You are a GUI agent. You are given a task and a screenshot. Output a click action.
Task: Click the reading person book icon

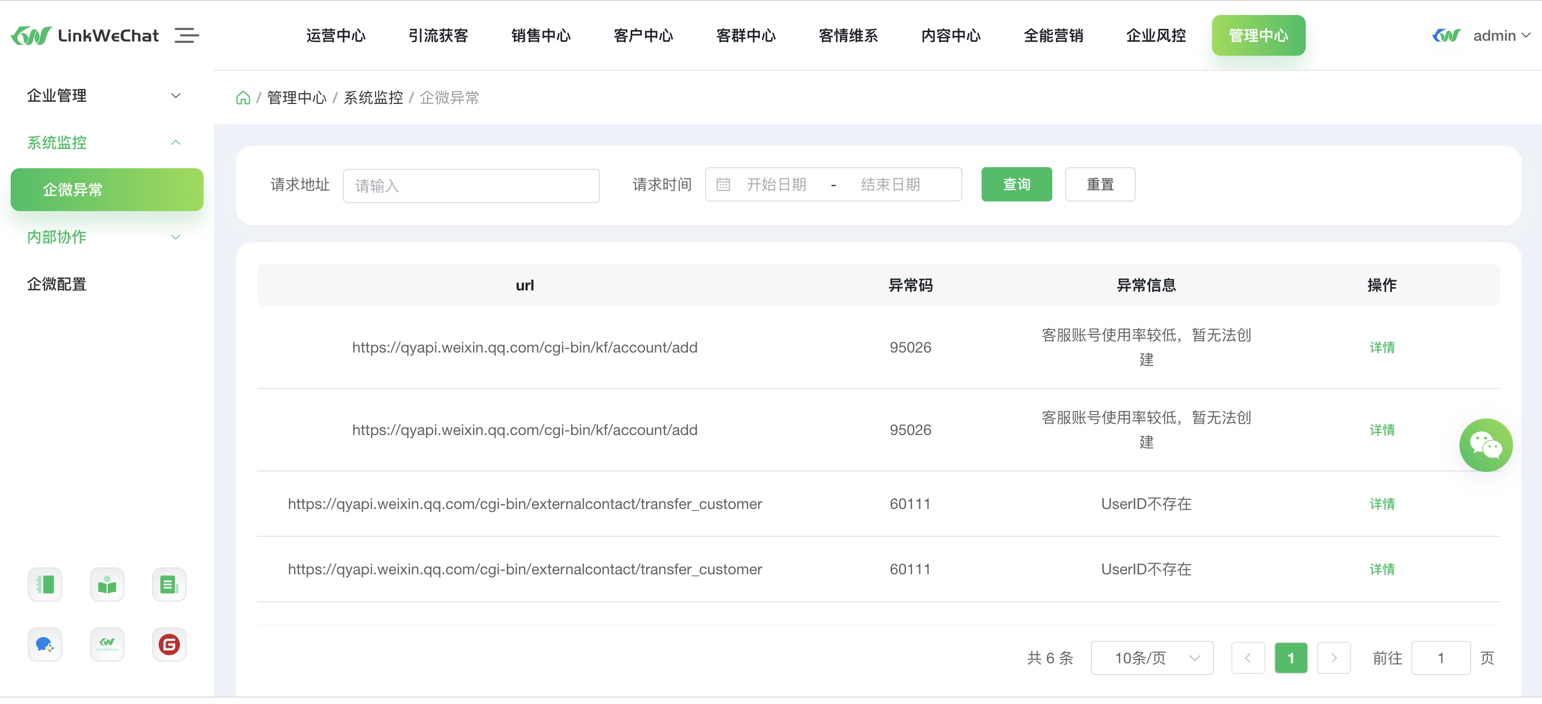pos(107,585)
